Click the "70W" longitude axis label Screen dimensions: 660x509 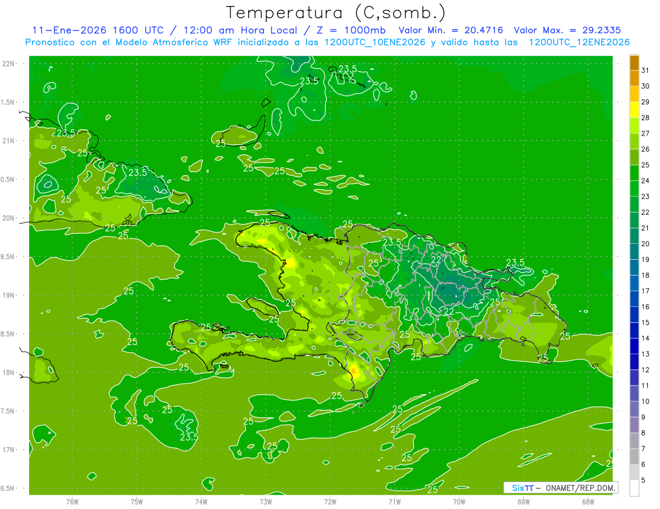(x=459, y=502)
